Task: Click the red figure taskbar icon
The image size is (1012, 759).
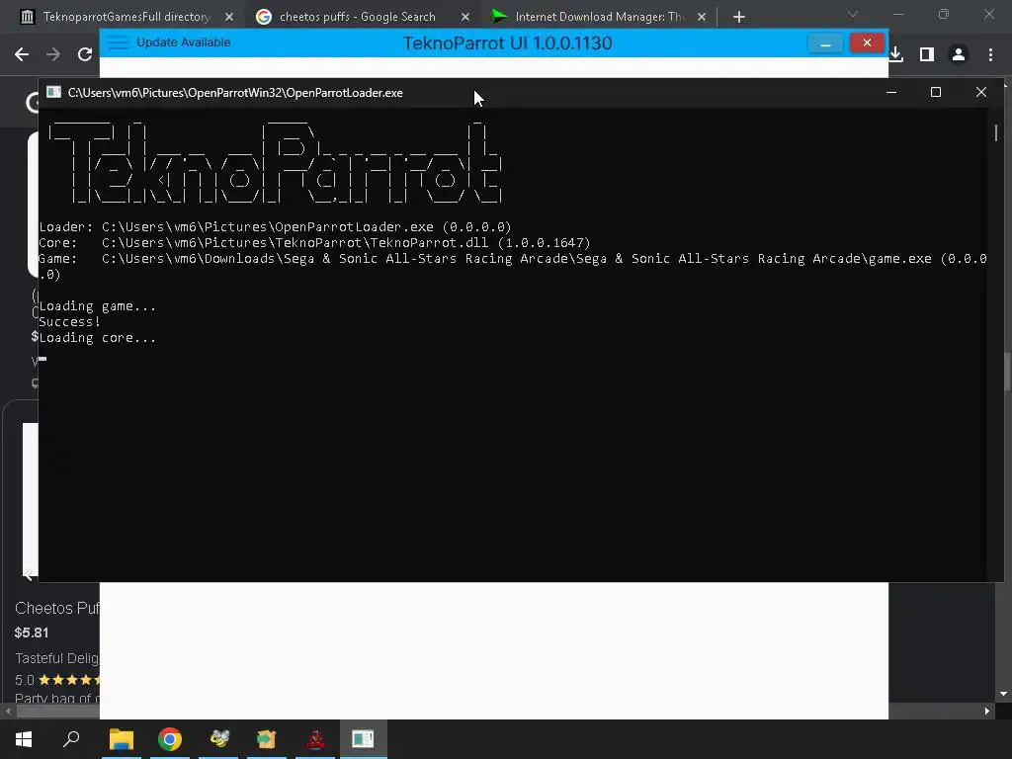Action: click(315, 739)
